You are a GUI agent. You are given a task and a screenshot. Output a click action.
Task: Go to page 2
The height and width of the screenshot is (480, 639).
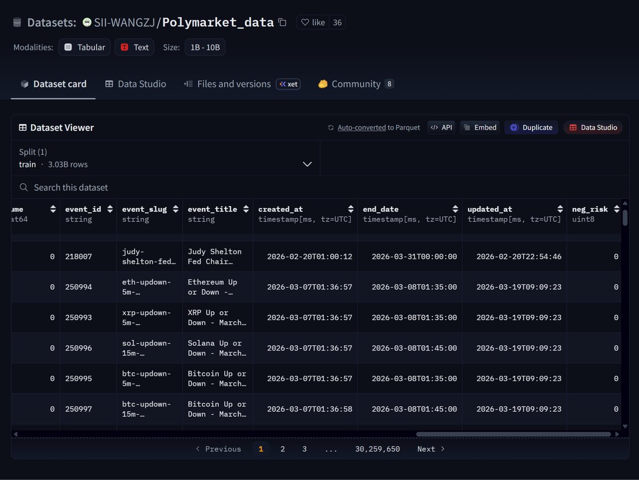click(283, 449)
